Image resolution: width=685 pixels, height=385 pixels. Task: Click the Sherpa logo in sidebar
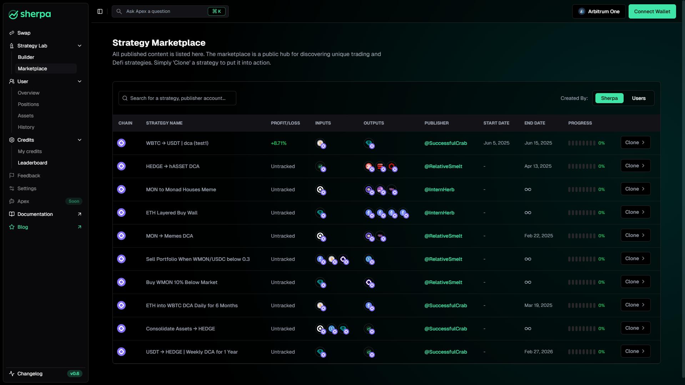30,14
